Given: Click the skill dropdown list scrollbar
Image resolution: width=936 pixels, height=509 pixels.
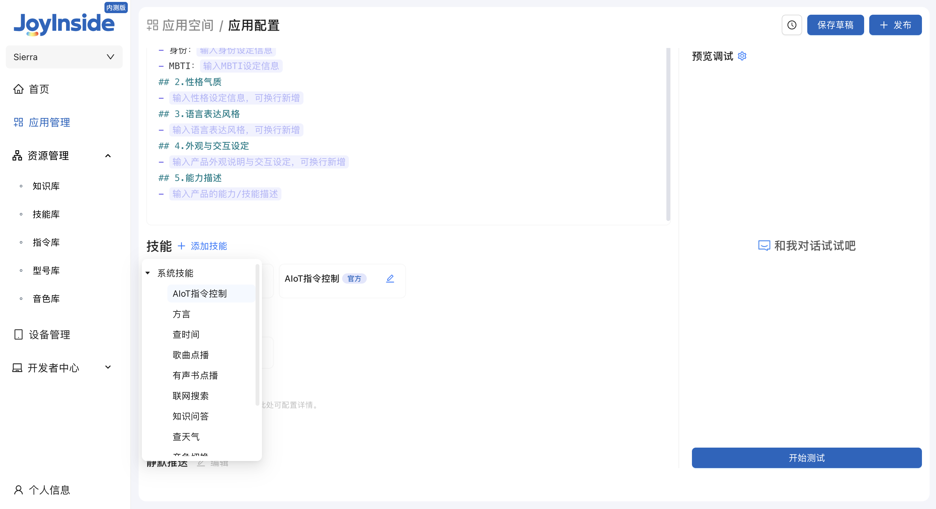Looking at the screenshot, I should pos(257,334).
